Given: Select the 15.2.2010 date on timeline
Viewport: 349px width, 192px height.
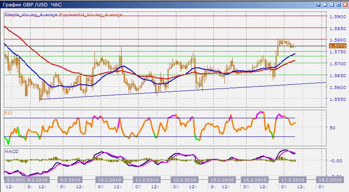Looking at the screenshot, I should coord(221,179).
